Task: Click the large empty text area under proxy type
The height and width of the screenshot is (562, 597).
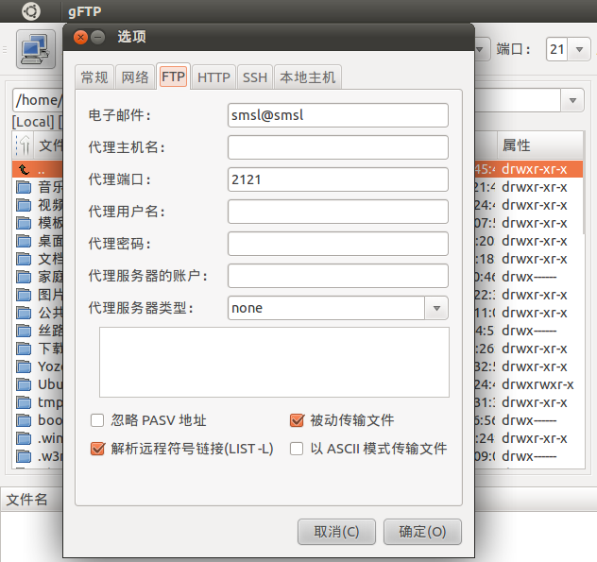Action: pos(274,362)
